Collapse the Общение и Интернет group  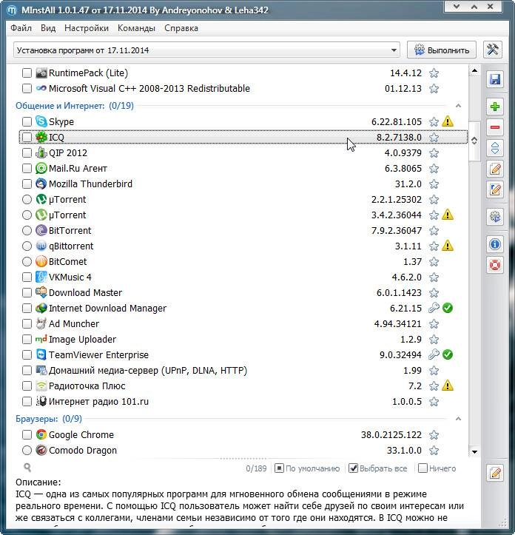click(x=458, y=106)
